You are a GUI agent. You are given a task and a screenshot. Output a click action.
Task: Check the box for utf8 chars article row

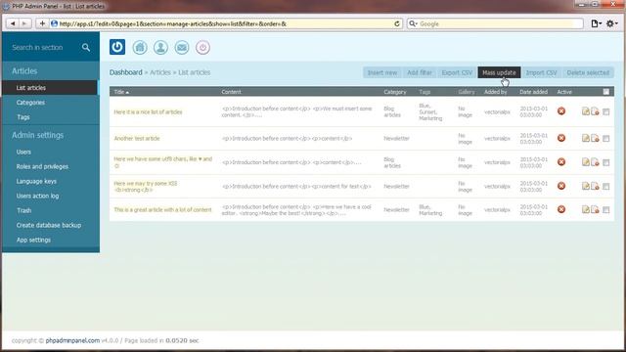point(606,162)
